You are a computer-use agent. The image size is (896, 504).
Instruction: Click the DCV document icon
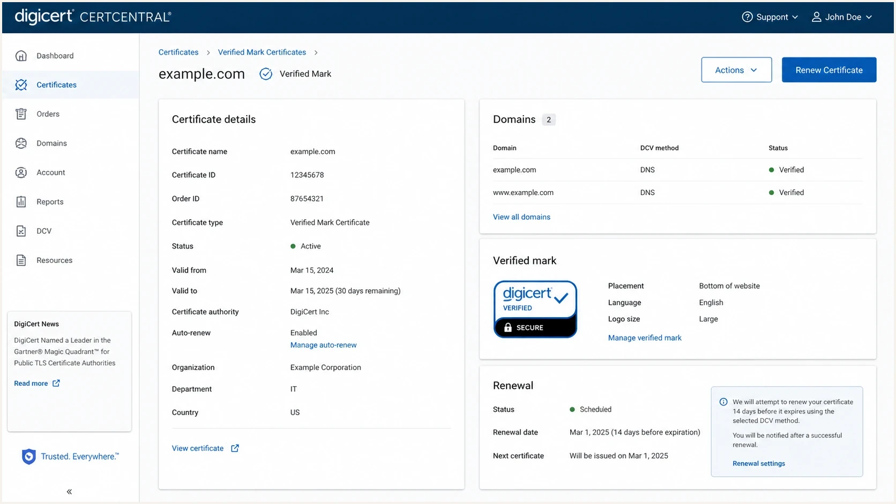[x=21, y=231]
